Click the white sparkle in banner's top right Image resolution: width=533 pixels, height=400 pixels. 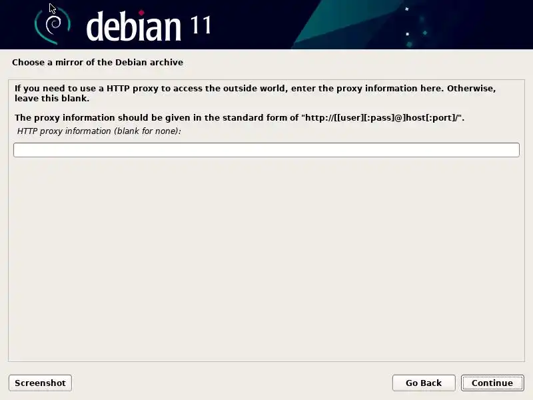(x=407, y=9)
